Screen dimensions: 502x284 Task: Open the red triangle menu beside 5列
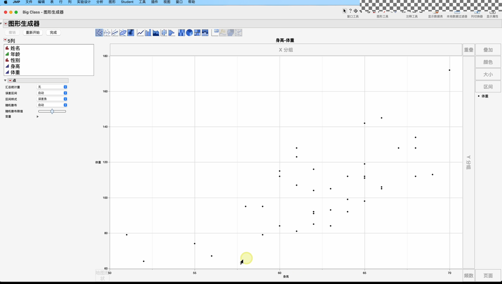[x=5, y=40]
